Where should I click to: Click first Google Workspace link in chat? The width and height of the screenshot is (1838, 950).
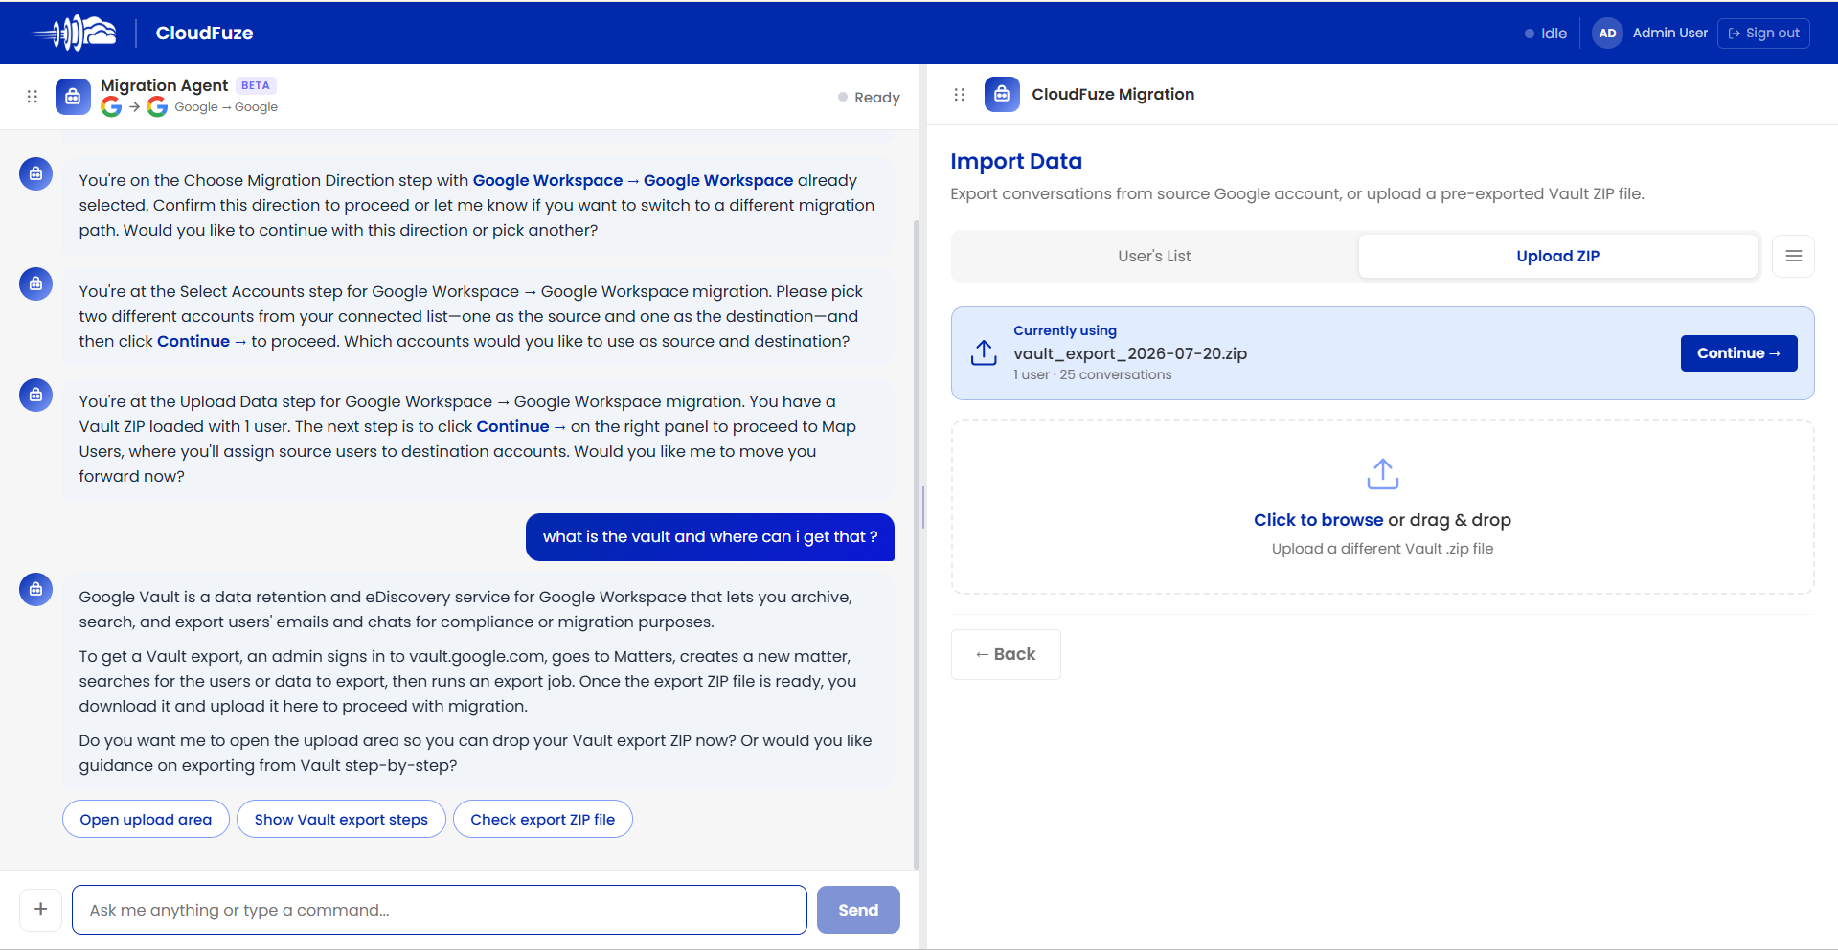(548, 180)
